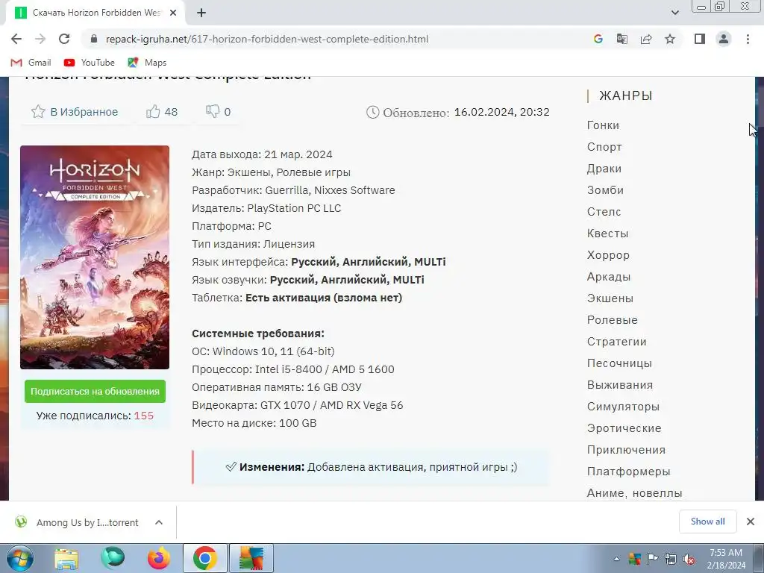The image size is (764, 573).
Task: Open the Стелс genre
Action: pyautogui.click(x=604, y=211)
